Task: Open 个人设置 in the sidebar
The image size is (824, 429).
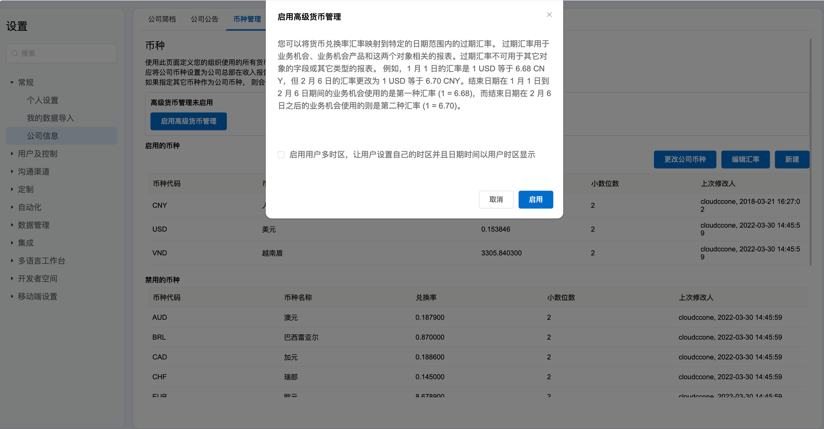Action: tap(42, 100)
